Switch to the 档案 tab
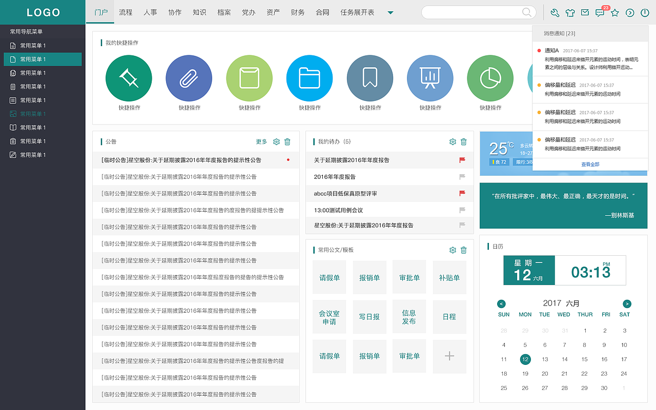Viewport: 656px width, 410px height. point(224,12)
